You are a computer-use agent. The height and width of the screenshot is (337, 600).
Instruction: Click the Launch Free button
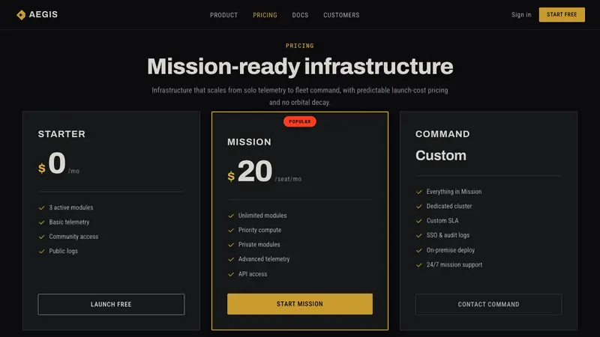(111, 304)
